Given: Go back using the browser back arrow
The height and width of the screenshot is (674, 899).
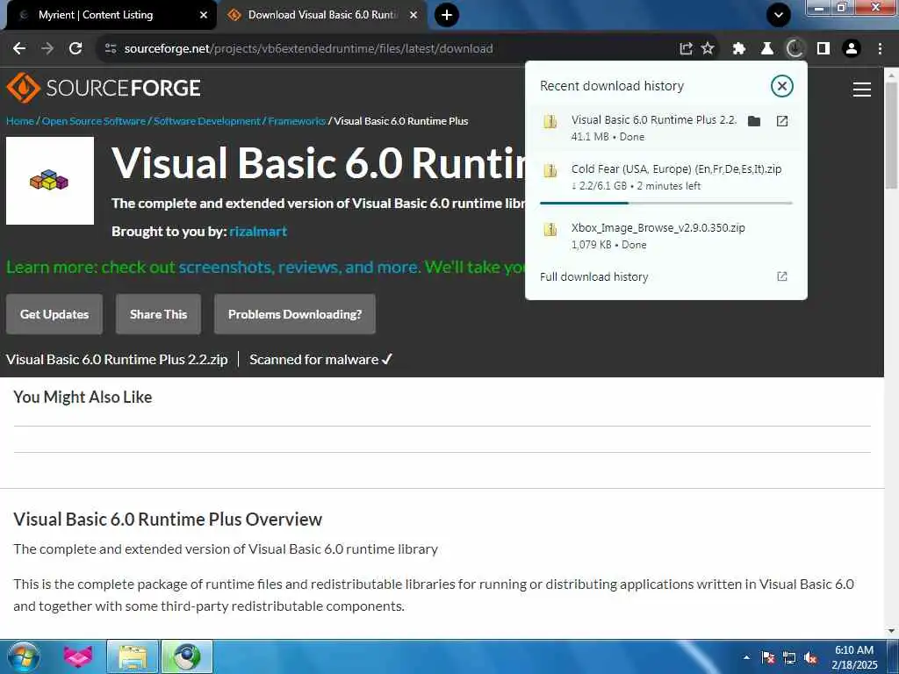Looking at the screenshot, I should (x=19, y=49).
